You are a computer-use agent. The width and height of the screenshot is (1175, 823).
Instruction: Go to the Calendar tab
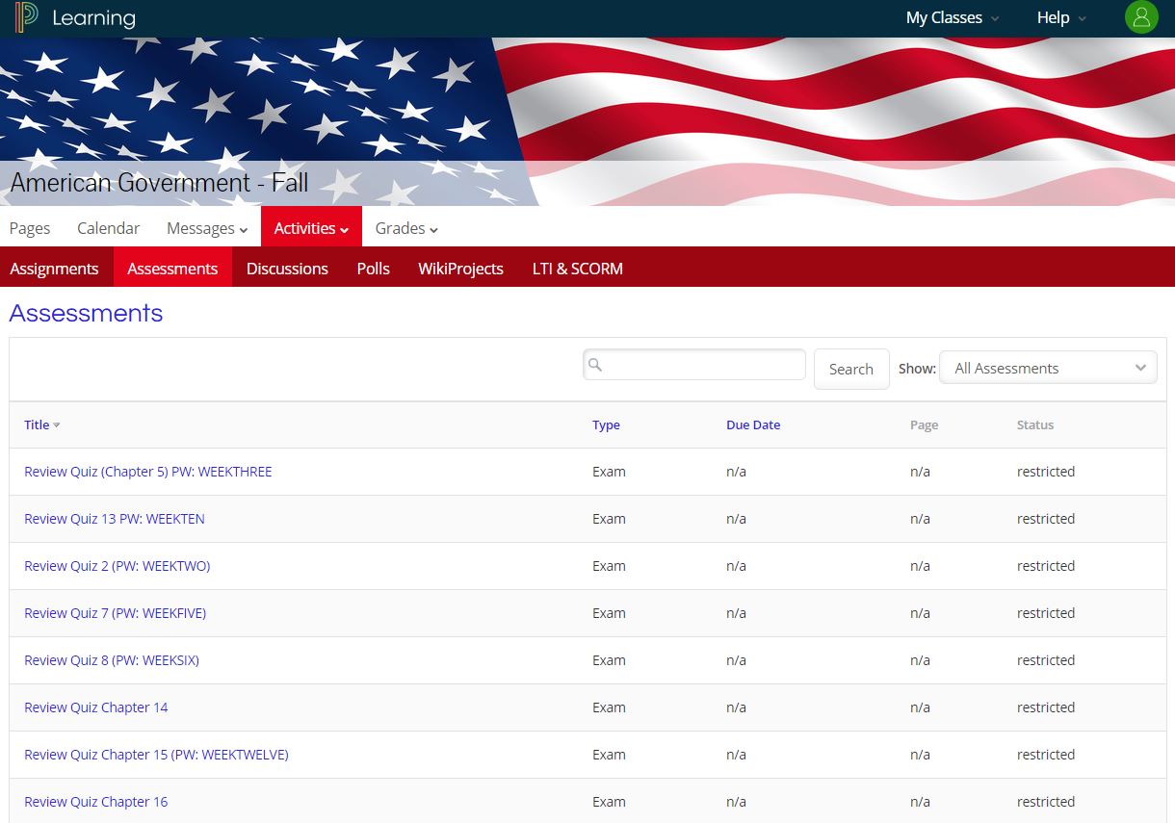108,228
